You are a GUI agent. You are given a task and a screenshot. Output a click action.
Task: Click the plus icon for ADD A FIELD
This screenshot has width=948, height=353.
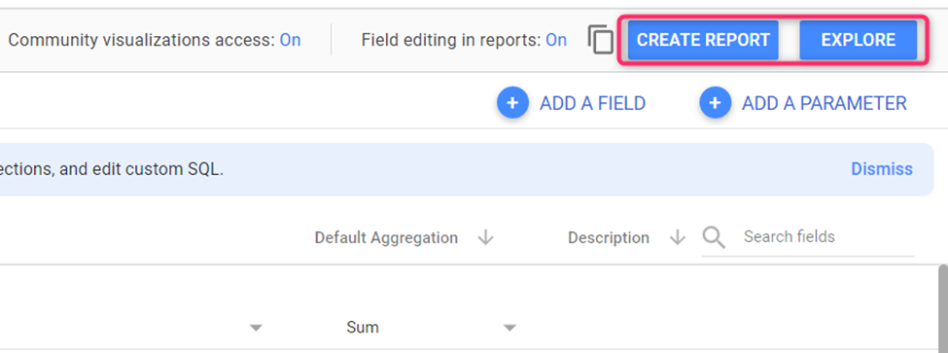[512, 103]
